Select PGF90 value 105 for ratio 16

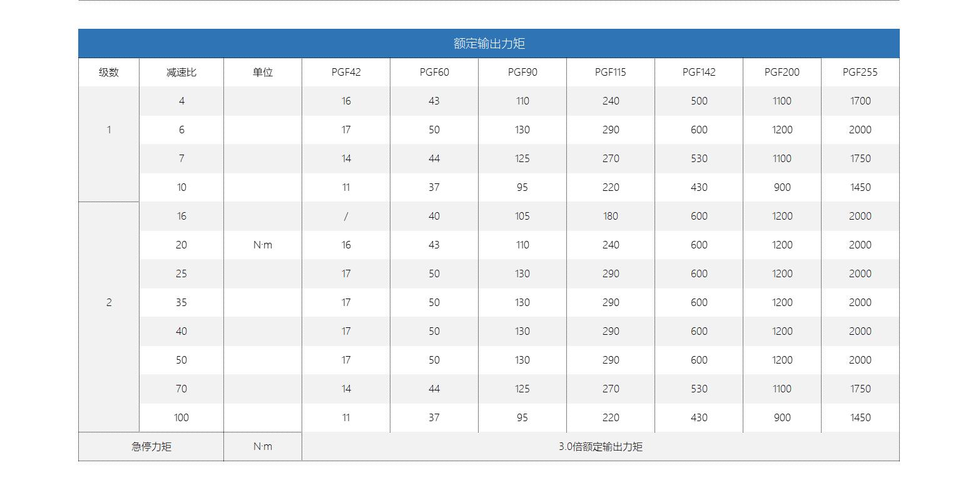pyautogui.click(x=522, y=216)
